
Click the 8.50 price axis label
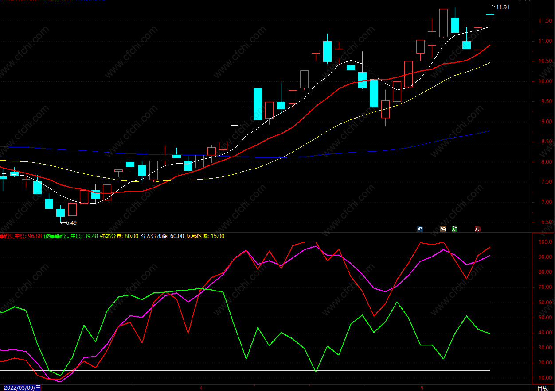[x=545, y=142]
